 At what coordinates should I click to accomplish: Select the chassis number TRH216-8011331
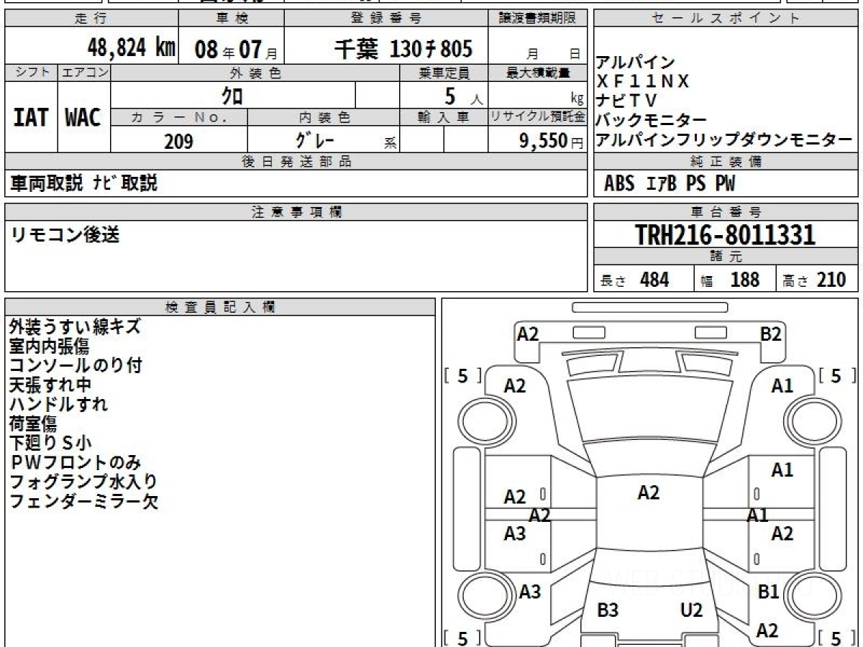click(x=725, y=235)
